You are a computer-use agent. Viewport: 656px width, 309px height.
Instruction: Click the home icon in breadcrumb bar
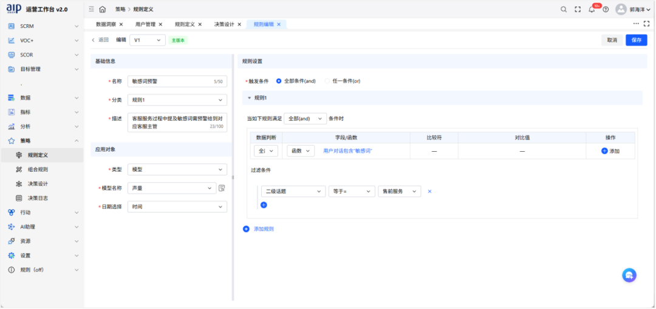coord(102,9)
